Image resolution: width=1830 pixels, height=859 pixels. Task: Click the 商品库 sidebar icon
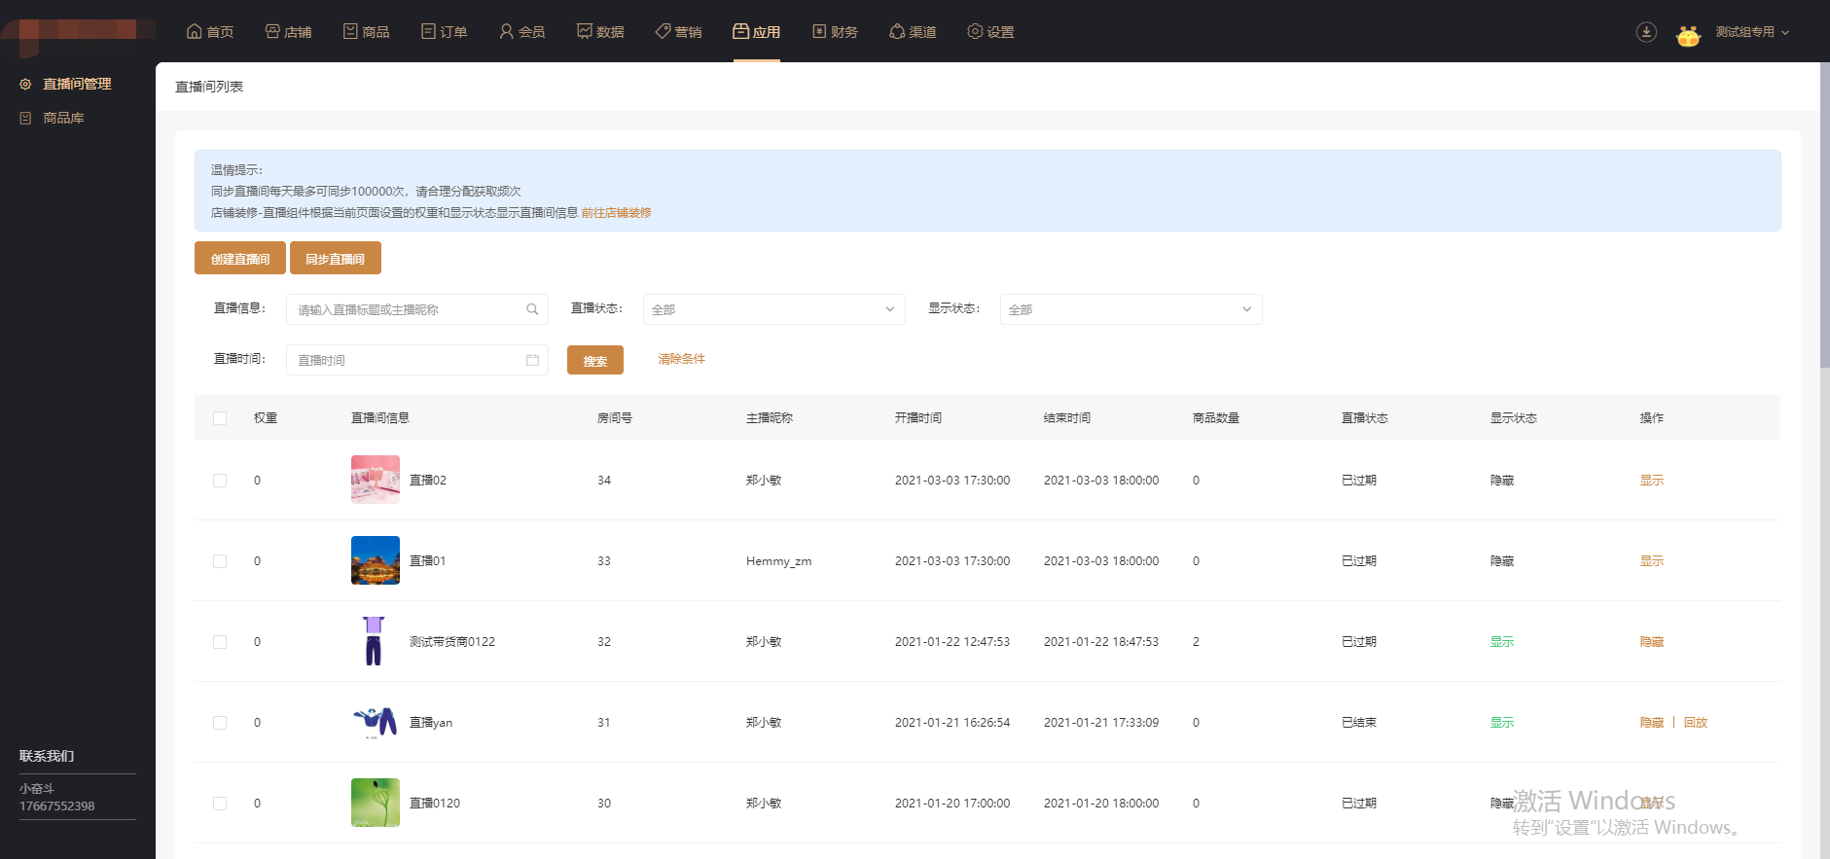coord(25,118)
